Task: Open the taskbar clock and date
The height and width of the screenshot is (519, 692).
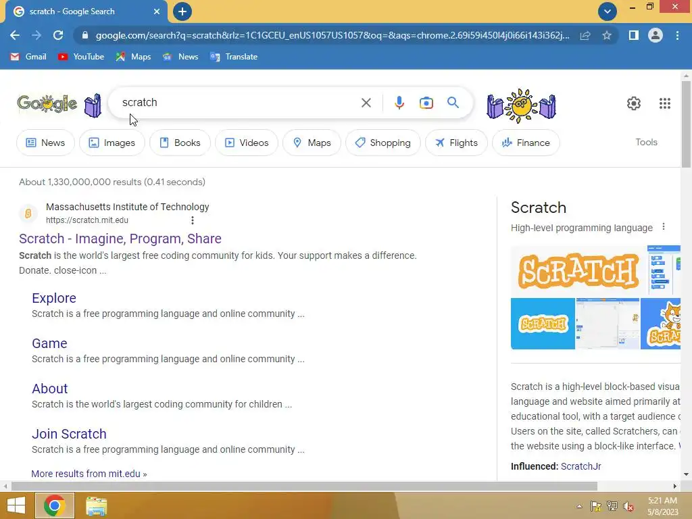Action: [662, 506]
